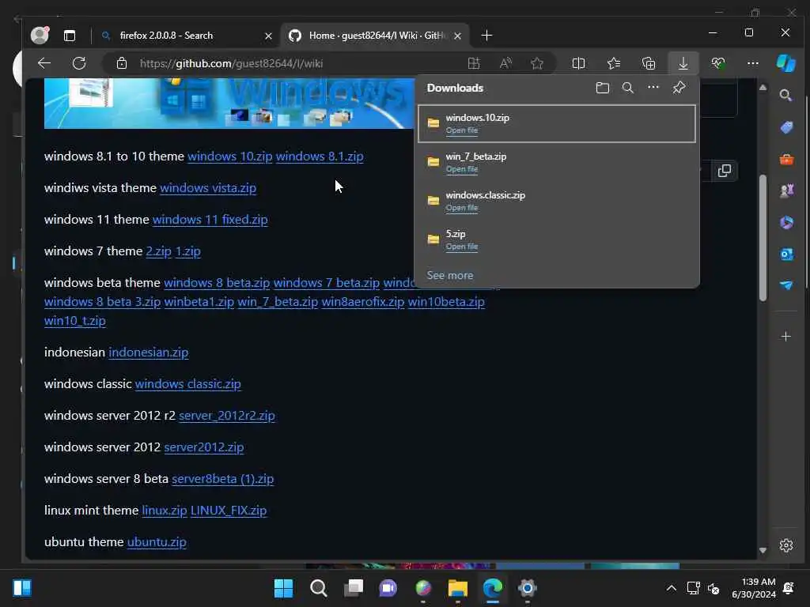
Task: Open the tab actions menu icon
Action: pos(70,36)
